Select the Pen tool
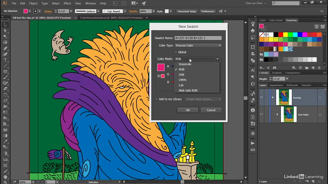This screenshot has height=184, width=328. (x=5, y=48)
